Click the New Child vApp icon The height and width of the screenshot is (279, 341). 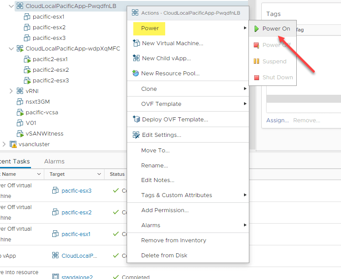click(136, 58)
